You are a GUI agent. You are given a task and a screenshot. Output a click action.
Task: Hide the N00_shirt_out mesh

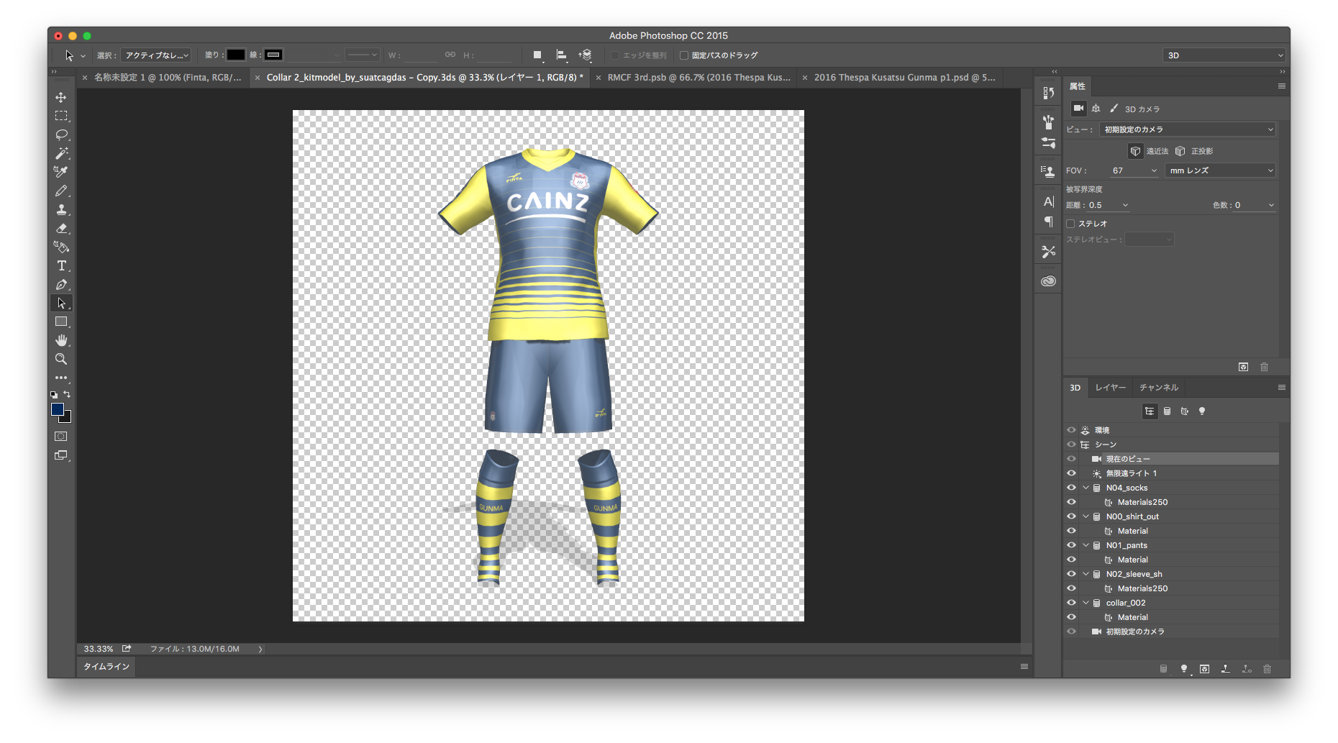pos(1071,516)
